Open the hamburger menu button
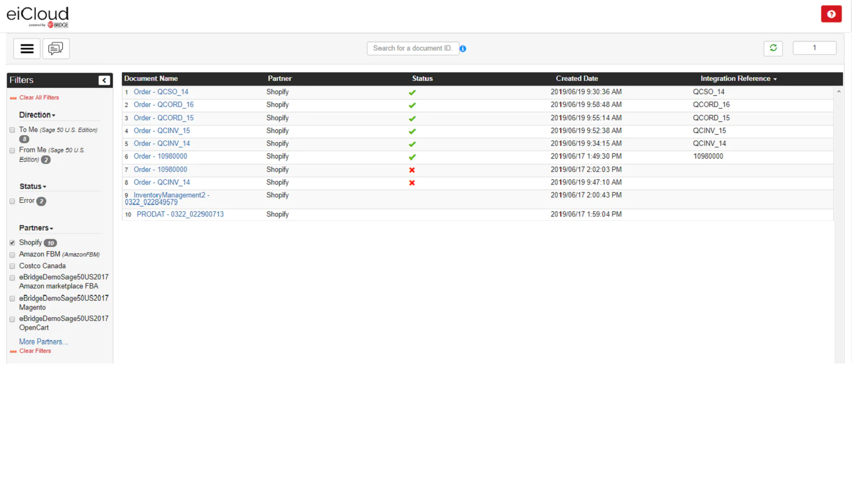Viewport: 852px width, 479px height. pos(27,49)
